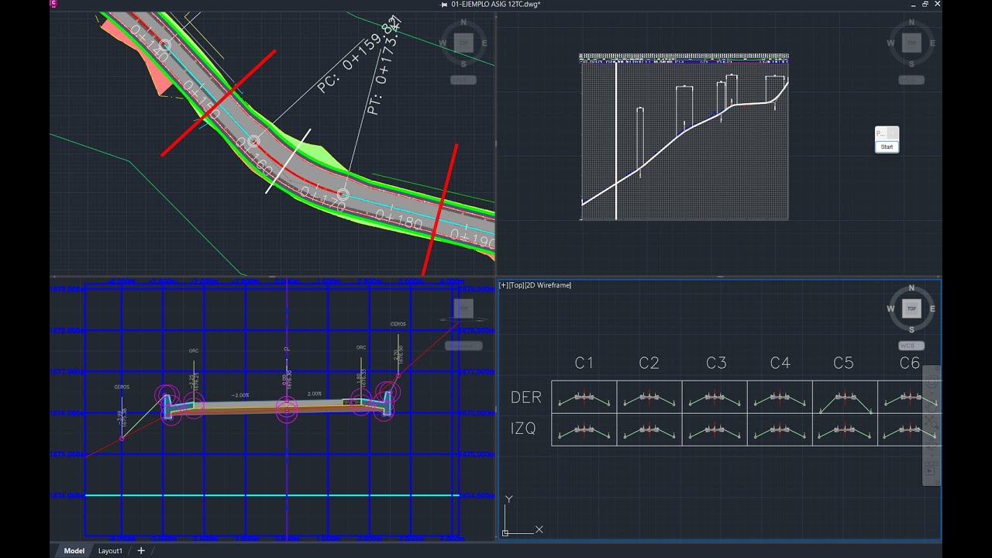This screenshot has height=558, width=992.
Task: Select the C6 DER cross-section cell
Action: tap(909, 397)
